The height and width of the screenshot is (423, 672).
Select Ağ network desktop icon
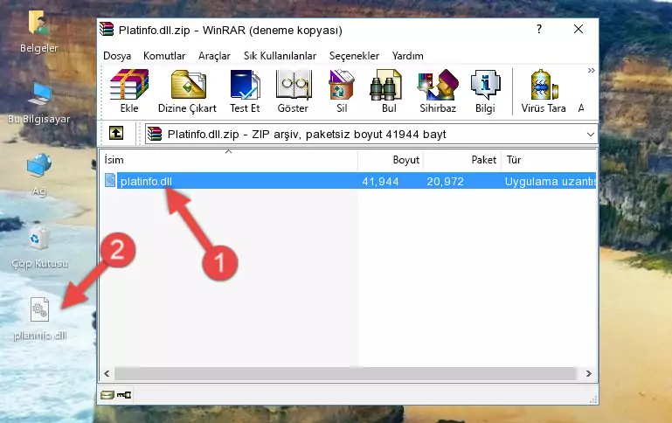pyautogui.click(x=39, y=174)
